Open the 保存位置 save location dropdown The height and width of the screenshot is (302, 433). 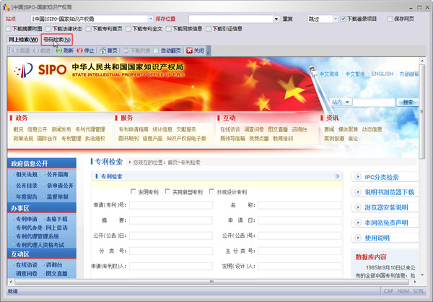click(x=276, y=19)
